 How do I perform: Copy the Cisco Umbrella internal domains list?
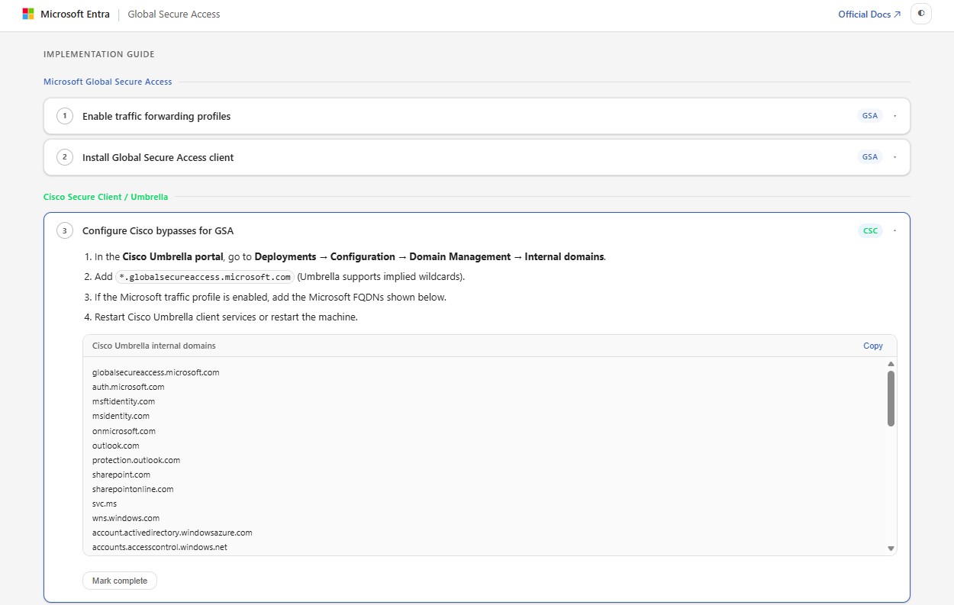point(873,346)
